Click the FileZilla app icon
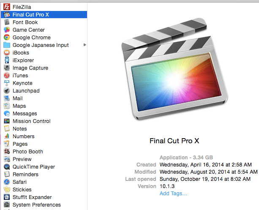The height and width of the screenshot is (210, 259). tap(7, 7)
